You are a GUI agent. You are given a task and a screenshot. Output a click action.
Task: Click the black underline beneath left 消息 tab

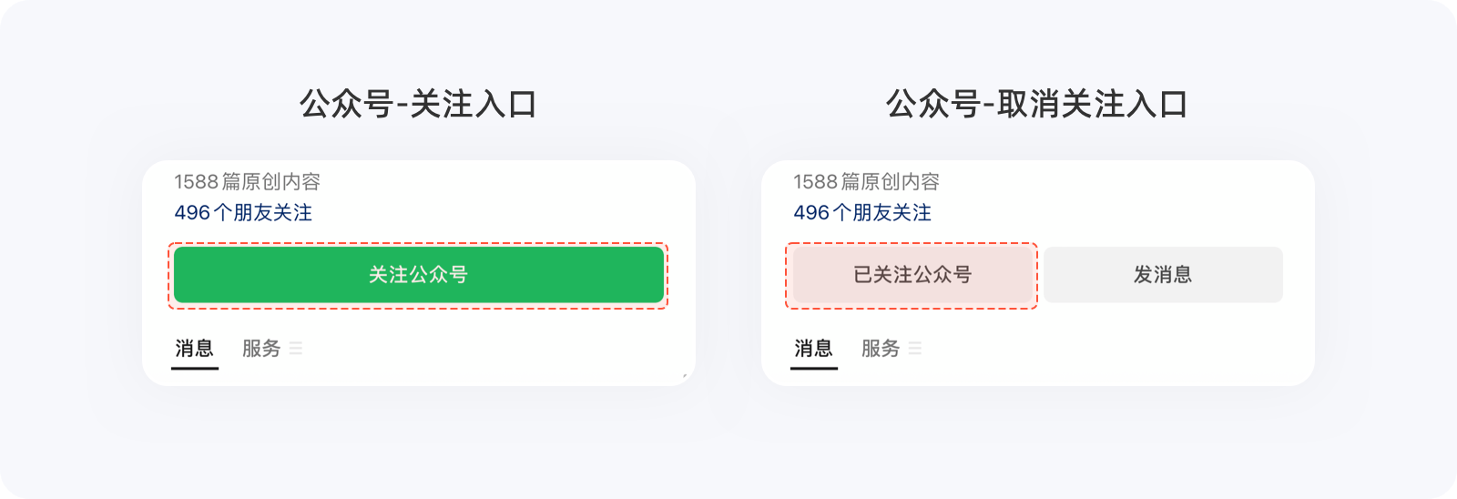[195, 368]
